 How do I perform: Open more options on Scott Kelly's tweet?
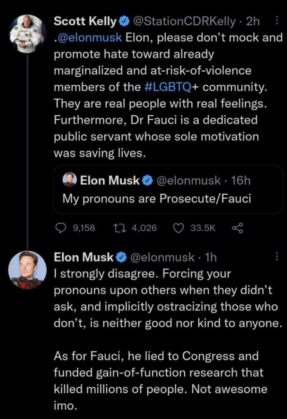tap(277, 22)
